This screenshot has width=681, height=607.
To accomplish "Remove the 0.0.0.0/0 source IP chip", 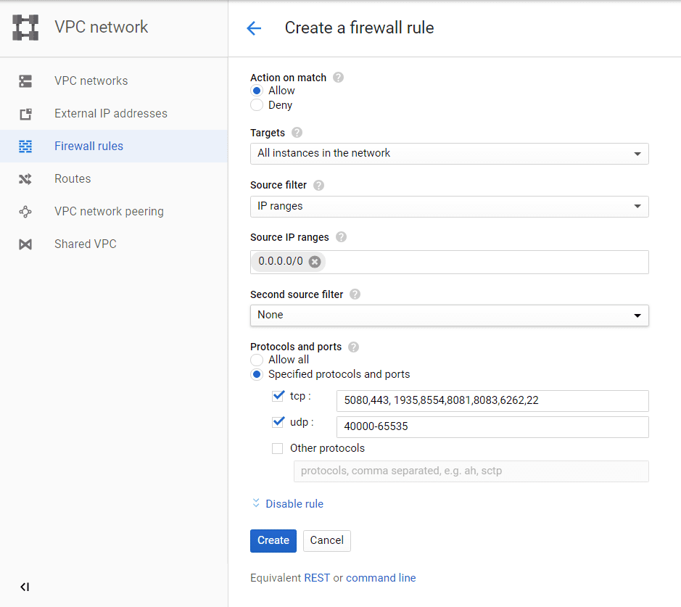I will pos(315,262).
